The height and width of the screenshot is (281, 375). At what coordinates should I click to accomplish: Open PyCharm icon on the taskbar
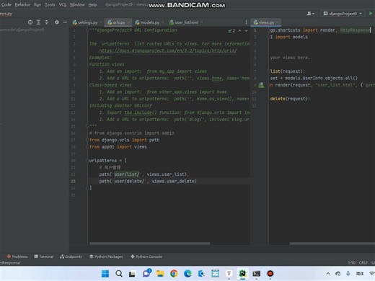point(242,274)
